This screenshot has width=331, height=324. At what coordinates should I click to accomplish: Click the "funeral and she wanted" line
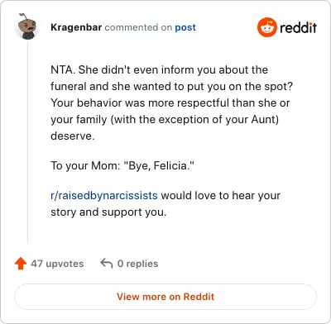(171, 86)
